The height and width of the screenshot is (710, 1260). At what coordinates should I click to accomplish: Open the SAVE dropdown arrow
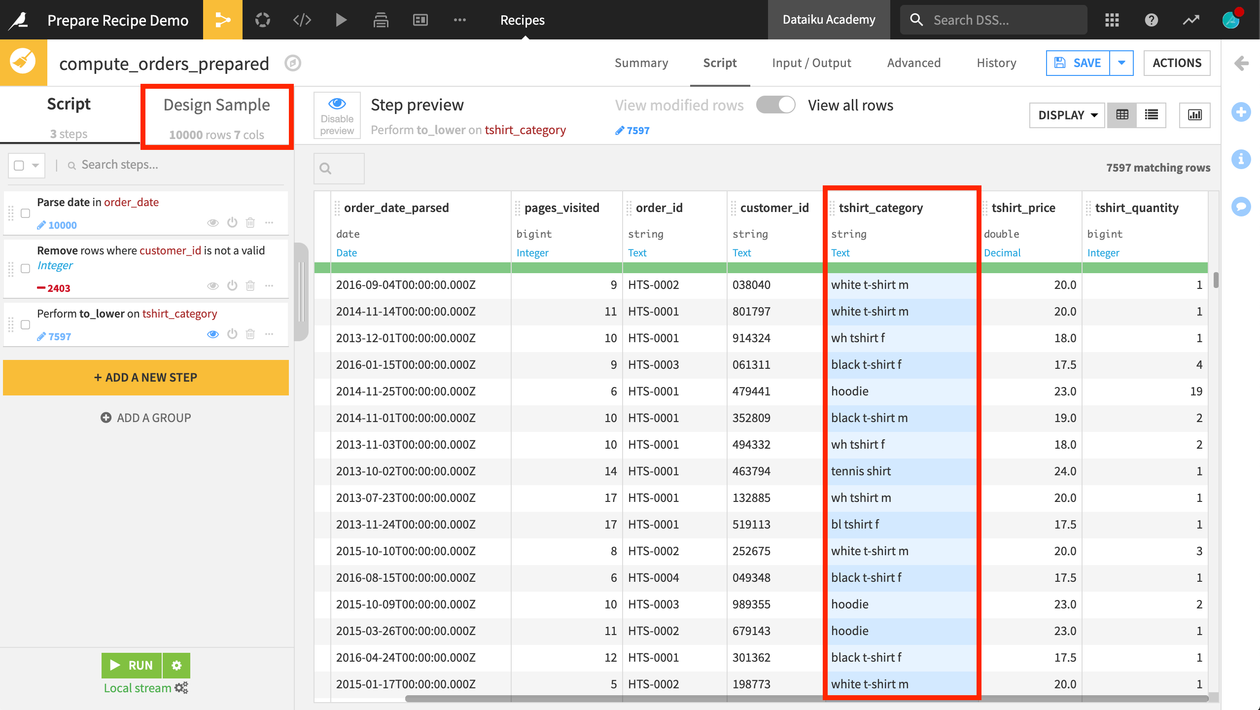click(x=1121, y=63)
